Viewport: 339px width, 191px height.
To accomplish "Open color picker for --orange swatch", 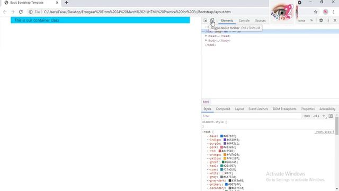I will click(225, 154).
